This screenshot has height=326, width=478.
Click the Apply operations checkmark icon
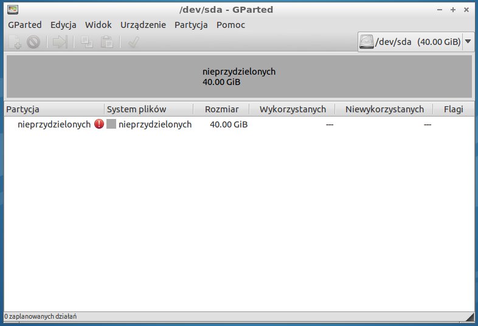[134, 42]
